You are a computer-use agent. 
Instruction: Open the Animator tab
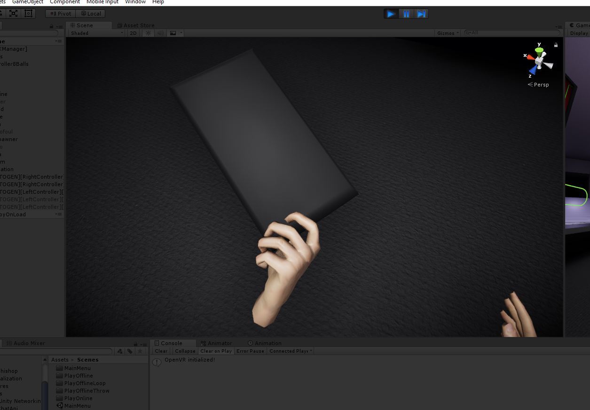pos(217,343)
